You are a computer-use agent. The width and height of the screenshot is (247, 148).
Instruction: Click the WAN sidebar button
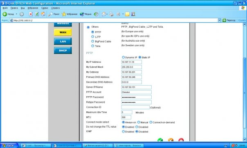(63, 32)
